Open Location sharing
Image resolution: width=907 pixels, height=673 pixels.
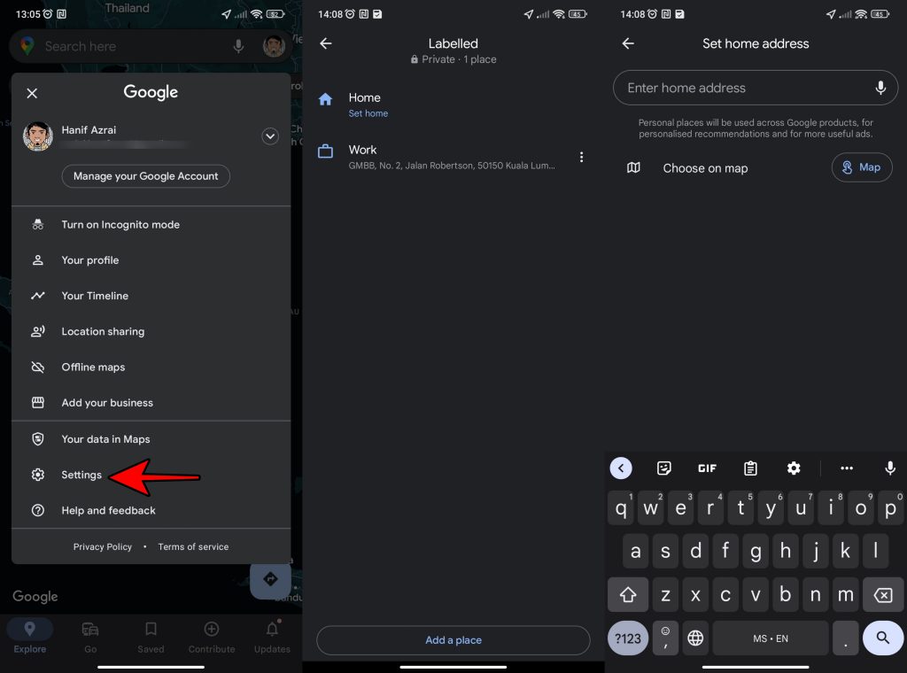coord(151,331)
